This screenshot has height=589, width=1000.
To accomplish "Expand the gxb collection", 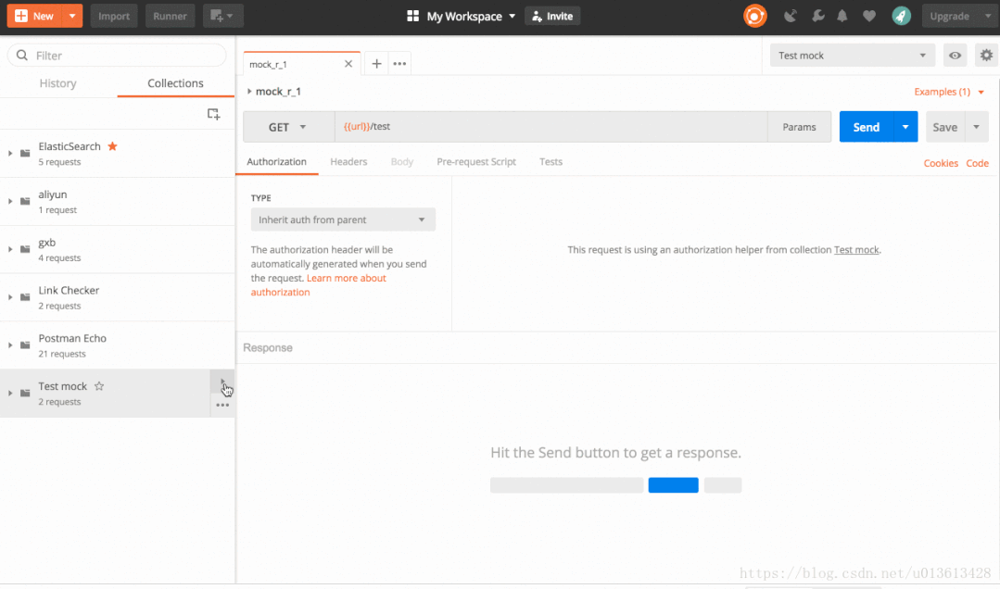I will pos(10,248).
